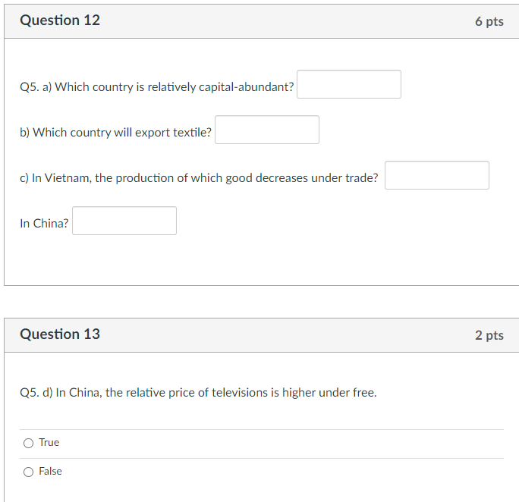Click the word 'televisions' in Question 13
Image resolution: width=519 pixels, height=502 pixels.
(241, 393)
